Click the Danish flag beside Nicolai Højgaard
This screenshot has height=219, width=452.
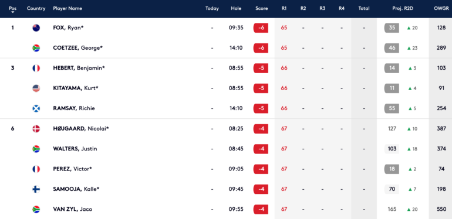coord(36,129)
